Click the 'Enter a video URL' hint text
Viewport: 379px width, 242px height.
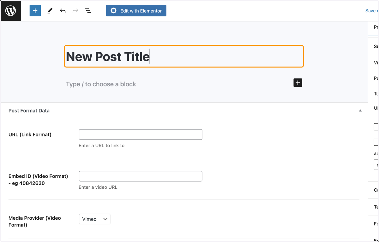point(98,187)
